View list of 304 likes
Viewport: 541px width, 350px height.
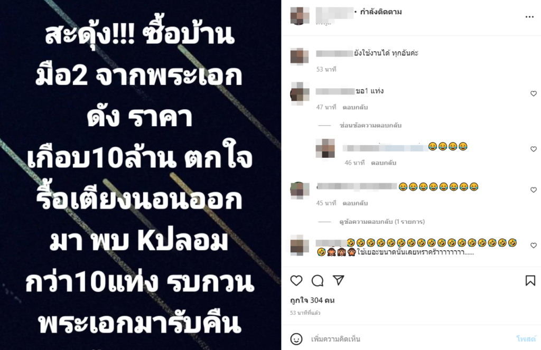tap(312, 300)
